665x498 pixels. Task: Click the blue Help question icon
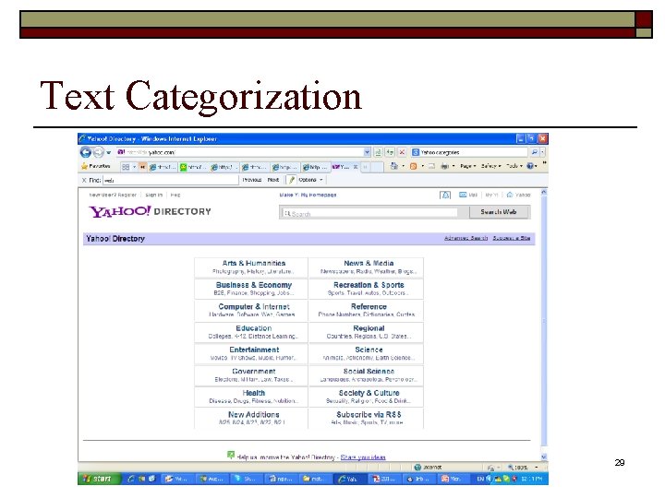pyautogui.click(x=530, y=166)
